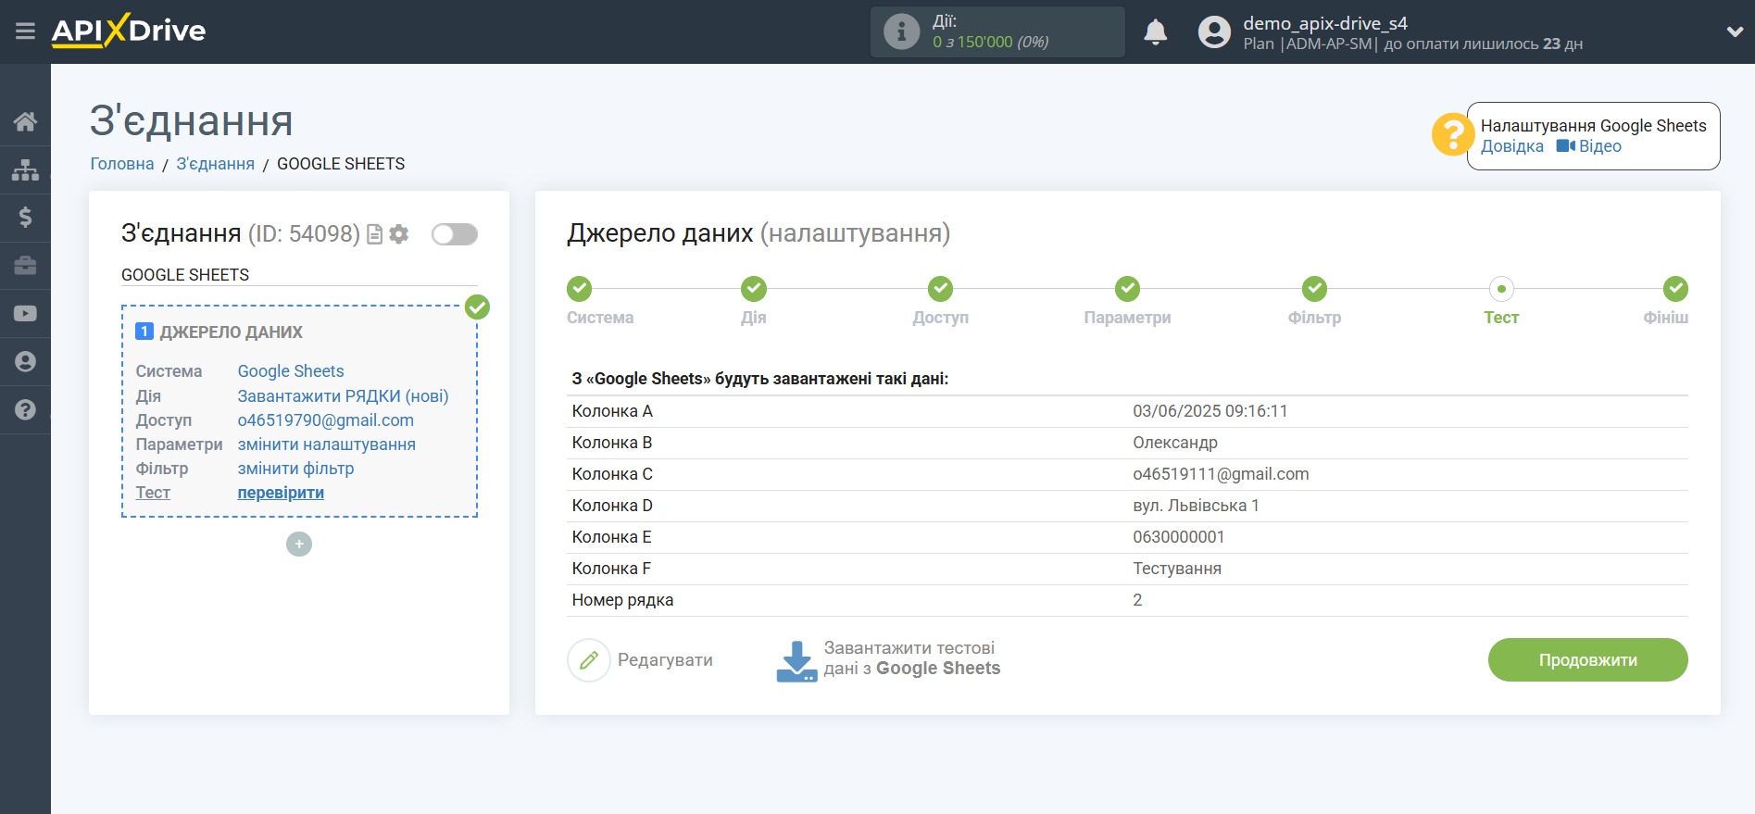
Task: Click Завантажити РЯДКИ (нові) action link
Action: coord(343,396)
